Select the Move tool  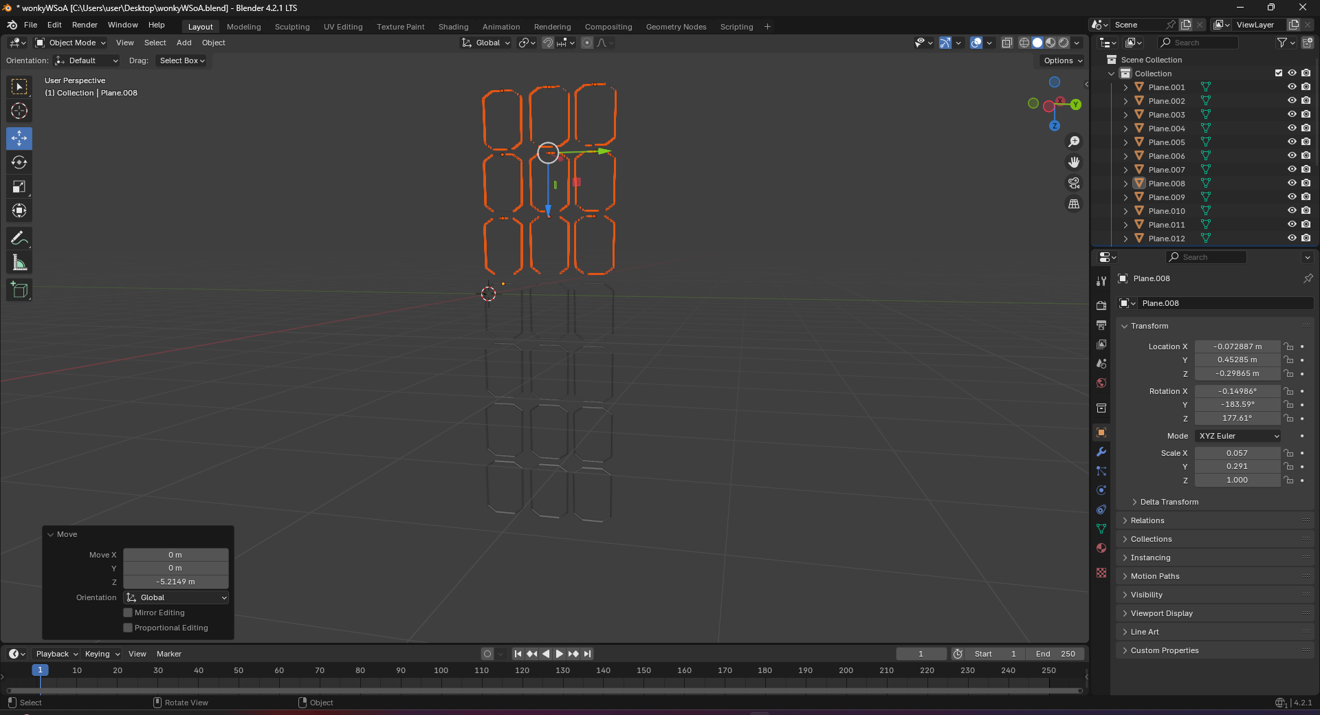coord(19,139)
